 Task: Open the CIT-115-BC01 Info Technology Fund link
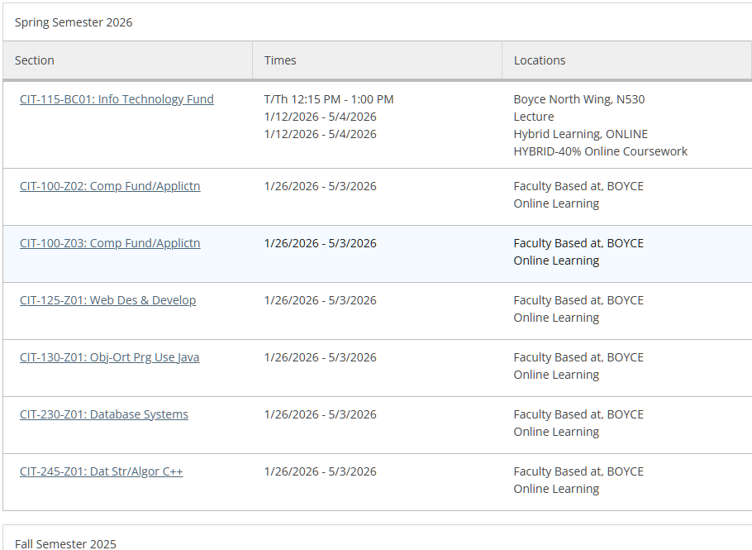tap(117, 99)
